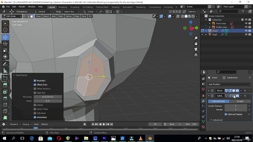Enable the Individual checkbox

35,113
